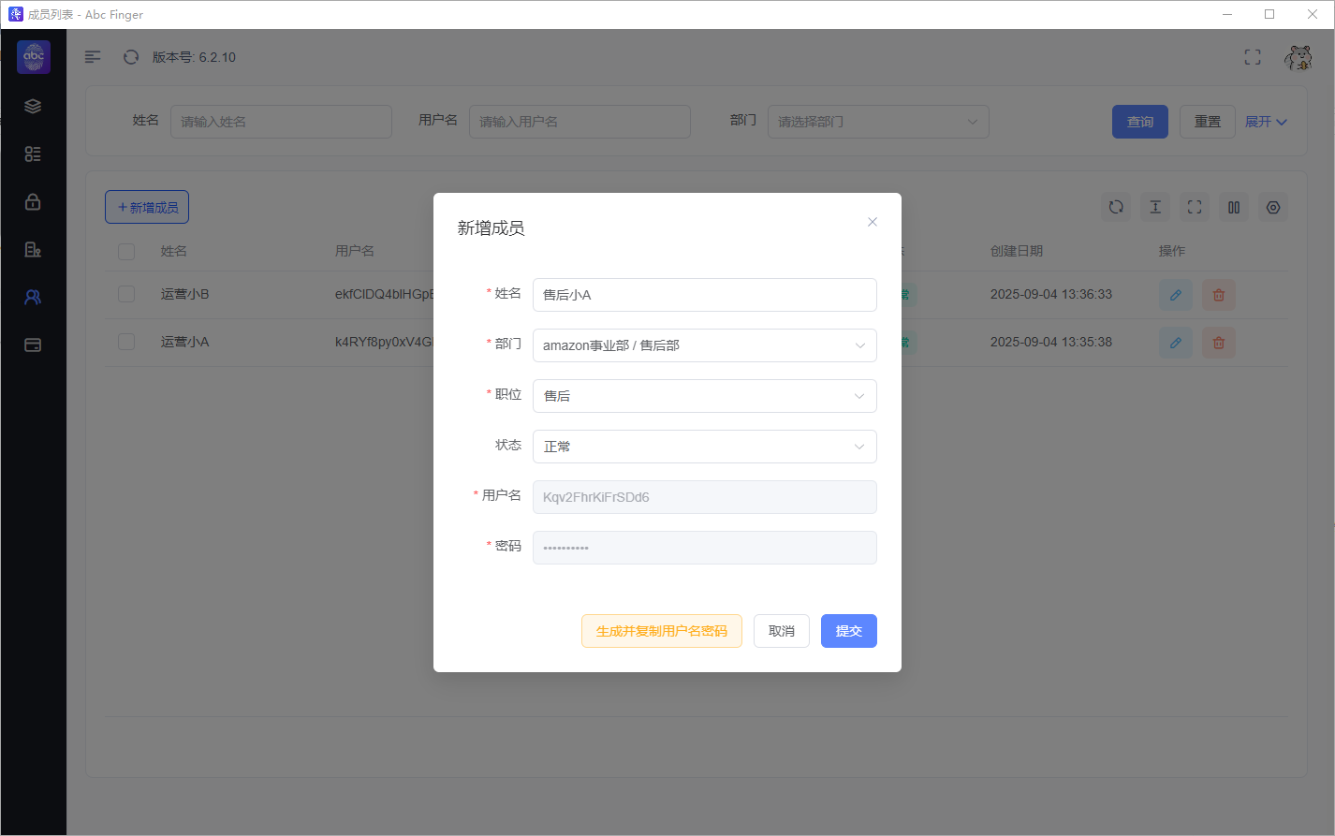The width and height of the screenshot is (1335, 836).
Task: Open the 部门 dropdown showing amazon事业部 / 售后部
Action: pyautogui.click(x=705, y=345)
